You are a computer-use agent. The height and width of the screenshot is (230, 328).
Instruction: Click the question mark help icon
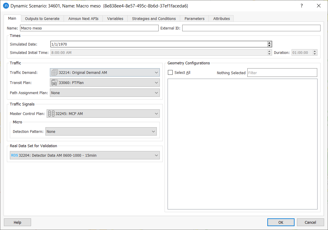coord(301,6)
